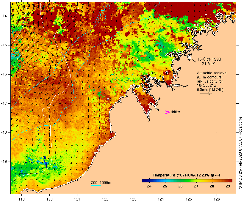
Task: Click the colorbar value 28
Action: click(x=212, y=186)
